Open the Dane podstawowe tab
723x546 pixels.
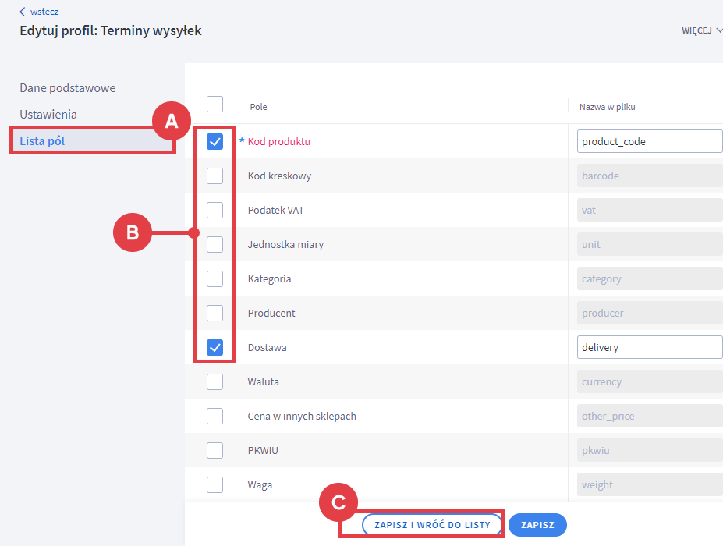click(x=68, y=88)
